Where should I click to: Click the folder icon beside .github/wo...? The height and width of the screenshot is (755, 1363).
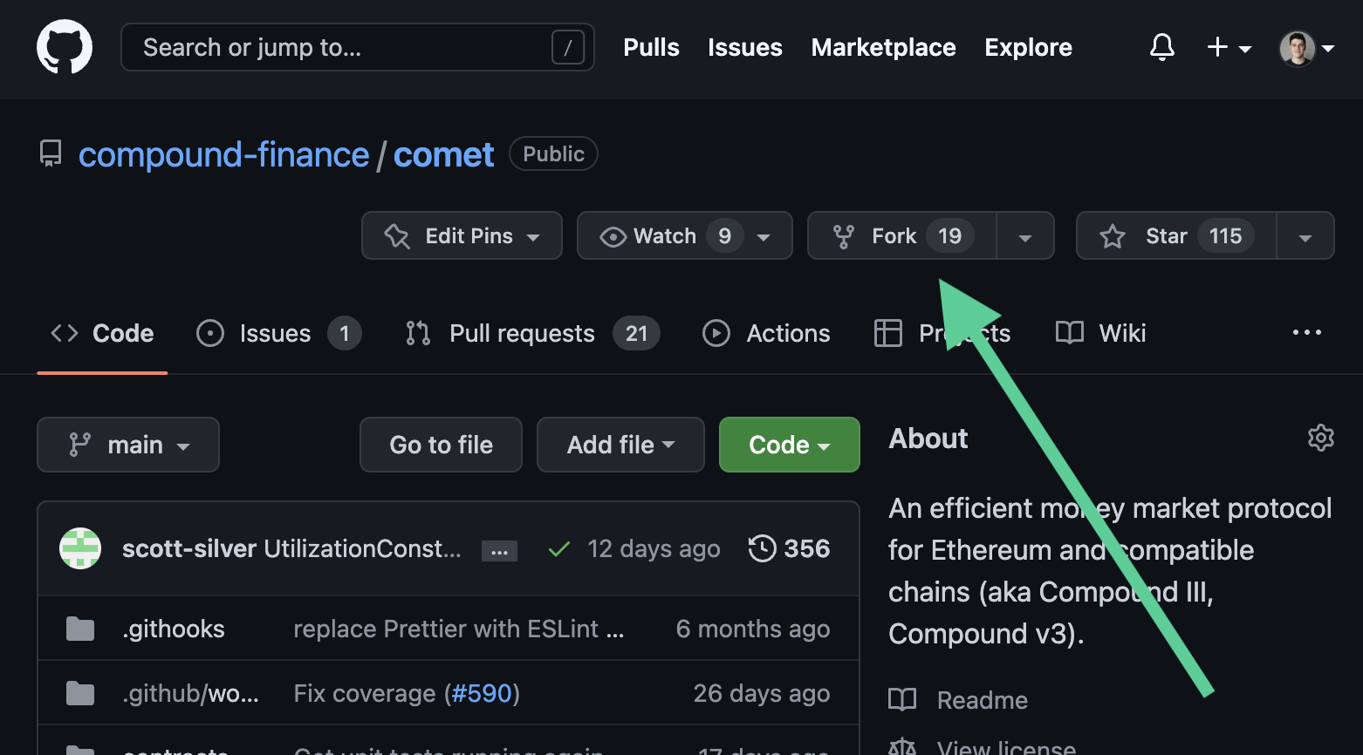[x=80, y=693]
